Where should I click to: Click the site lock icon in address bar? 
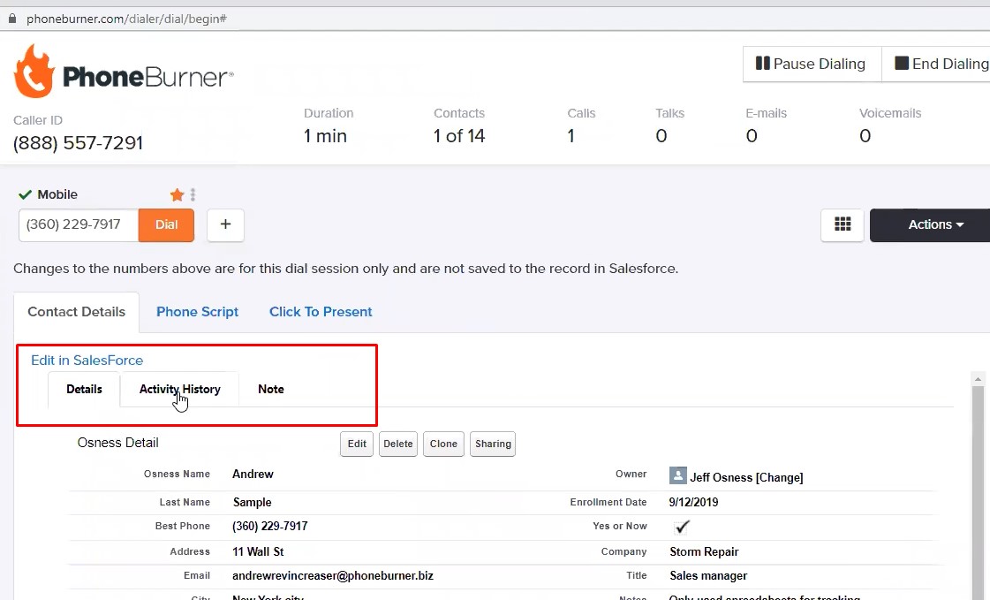[12, 19]
